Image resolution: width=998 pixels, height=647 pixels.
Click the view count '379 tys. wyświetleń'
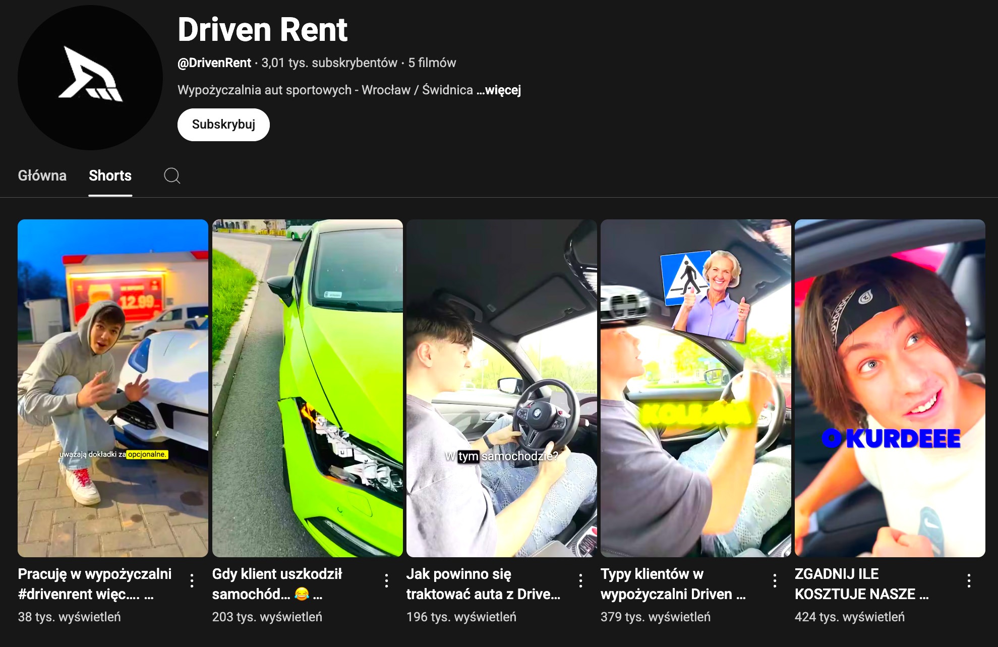click(x=656, y=616)
